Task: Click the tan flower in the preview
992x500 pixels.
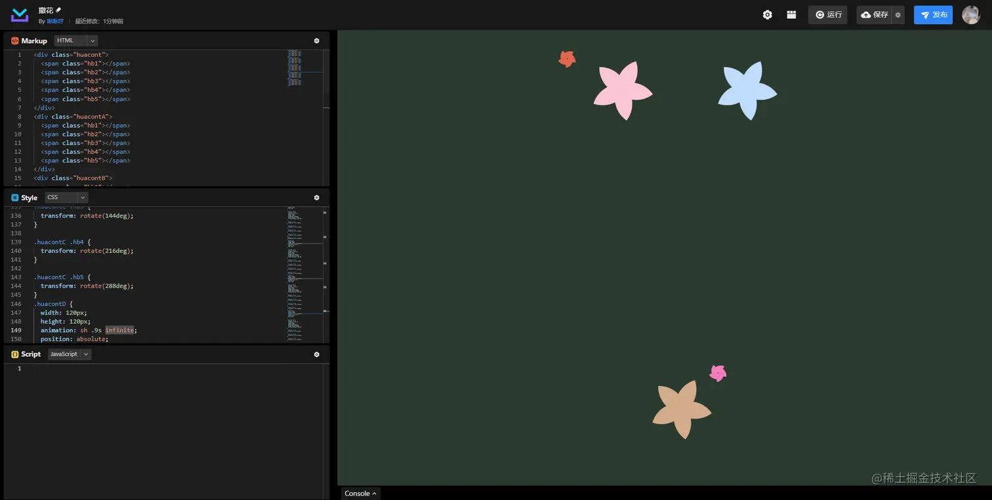Action: click(682, 410)
